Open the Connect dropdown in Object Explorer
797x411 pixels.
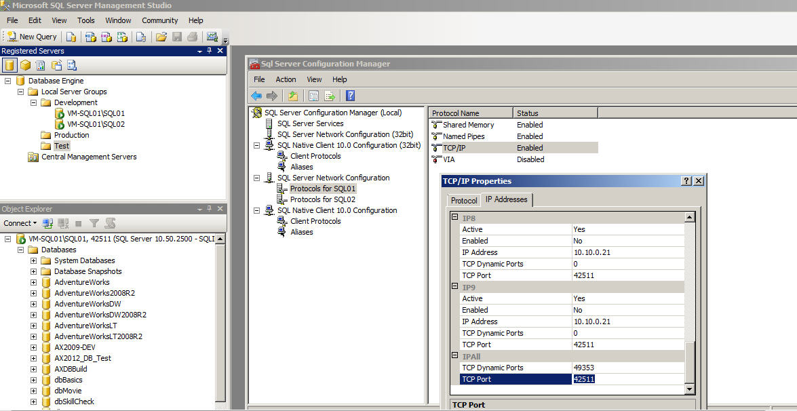pyautogui.click(x=21, y=223)
